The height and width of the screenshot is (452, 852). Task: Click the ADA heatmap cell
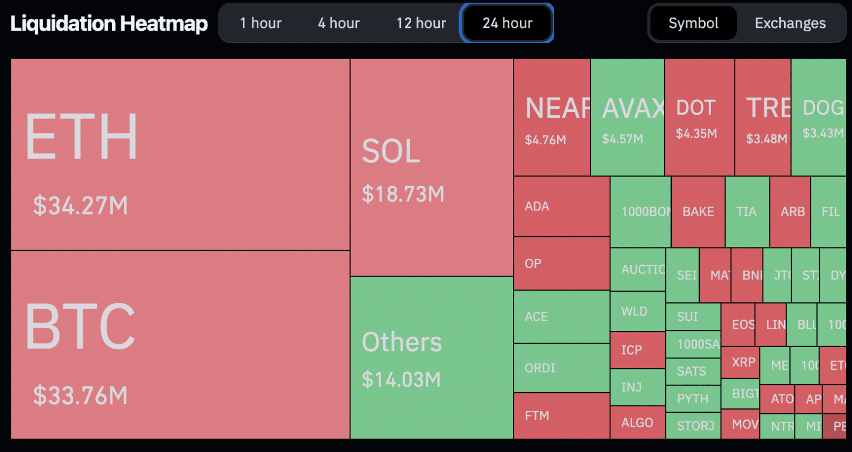[561, 207]
